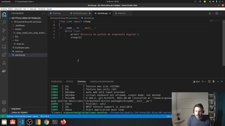This screenshot has width=225, height=126.
Task: Open the Ayuda menu
Action: click(x=49, y=9)
